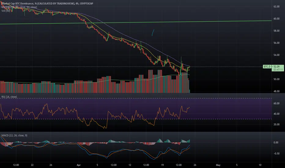This screenshot has height=168, width=285.
Task: Open the MACD (12, 26, close, 9) legend
Action: click(14, 135)
